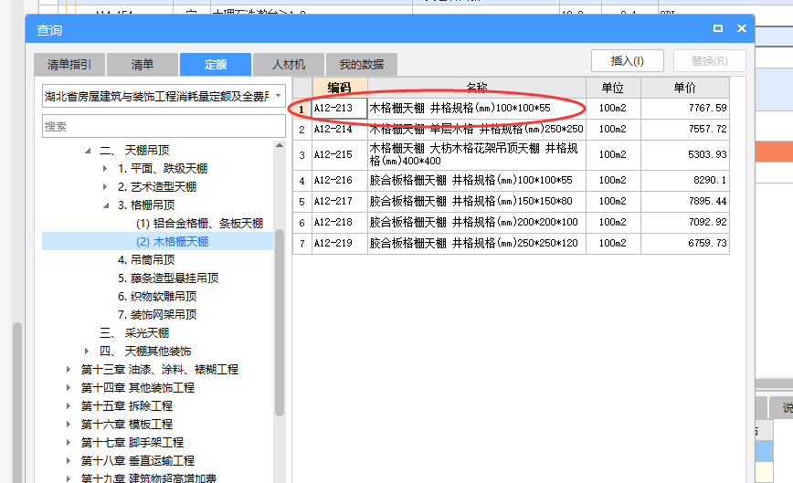Image resolution: width=793 pixels, height=483 pixels.
Task: Expand 第十七章 脚手架工程 chapter
Action: [x=69, y=442]
